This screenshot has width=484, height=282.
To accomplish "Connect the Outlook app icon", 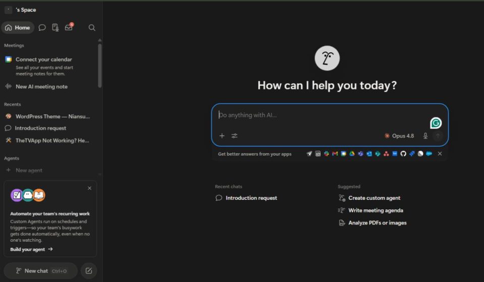I will click(369, 154).
